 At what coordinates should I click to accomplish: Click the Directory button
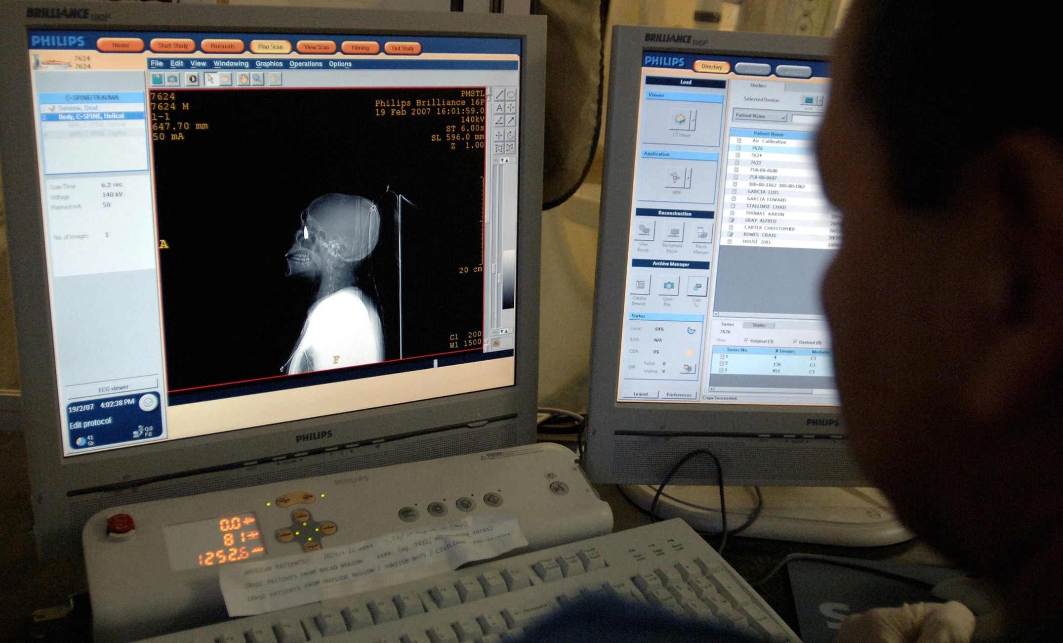point(712,66)
